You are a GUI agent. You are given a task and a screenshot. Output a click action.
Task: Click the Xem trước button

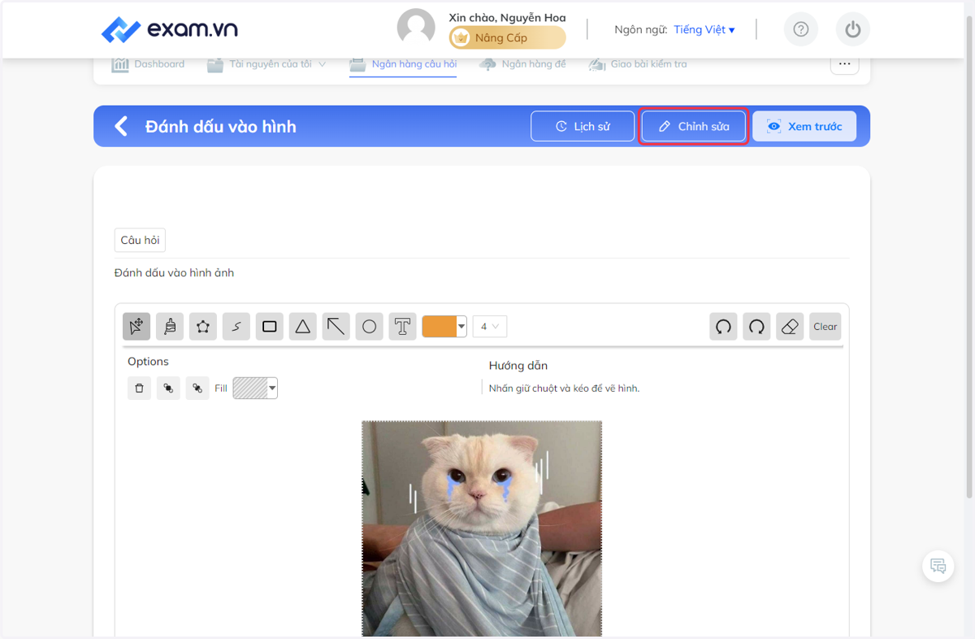coord(804,126)
